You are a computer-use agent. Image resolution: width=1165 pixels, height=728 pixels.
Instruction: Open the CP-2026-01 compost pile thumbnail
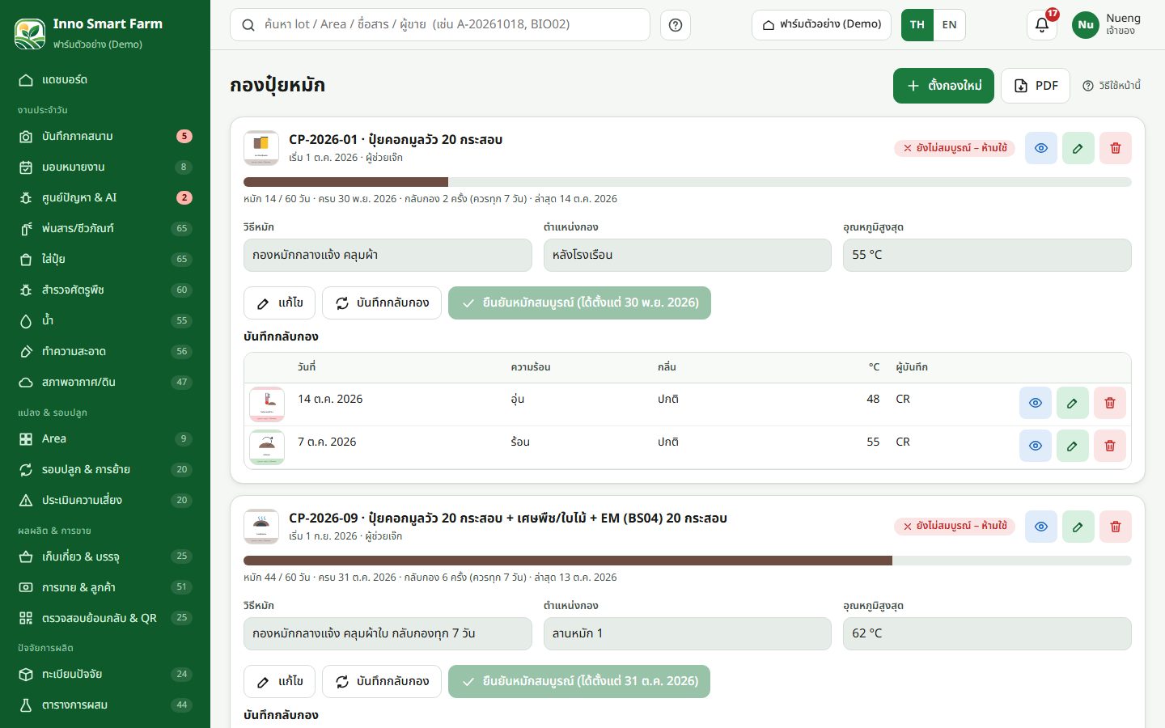(x=261, y=148)
